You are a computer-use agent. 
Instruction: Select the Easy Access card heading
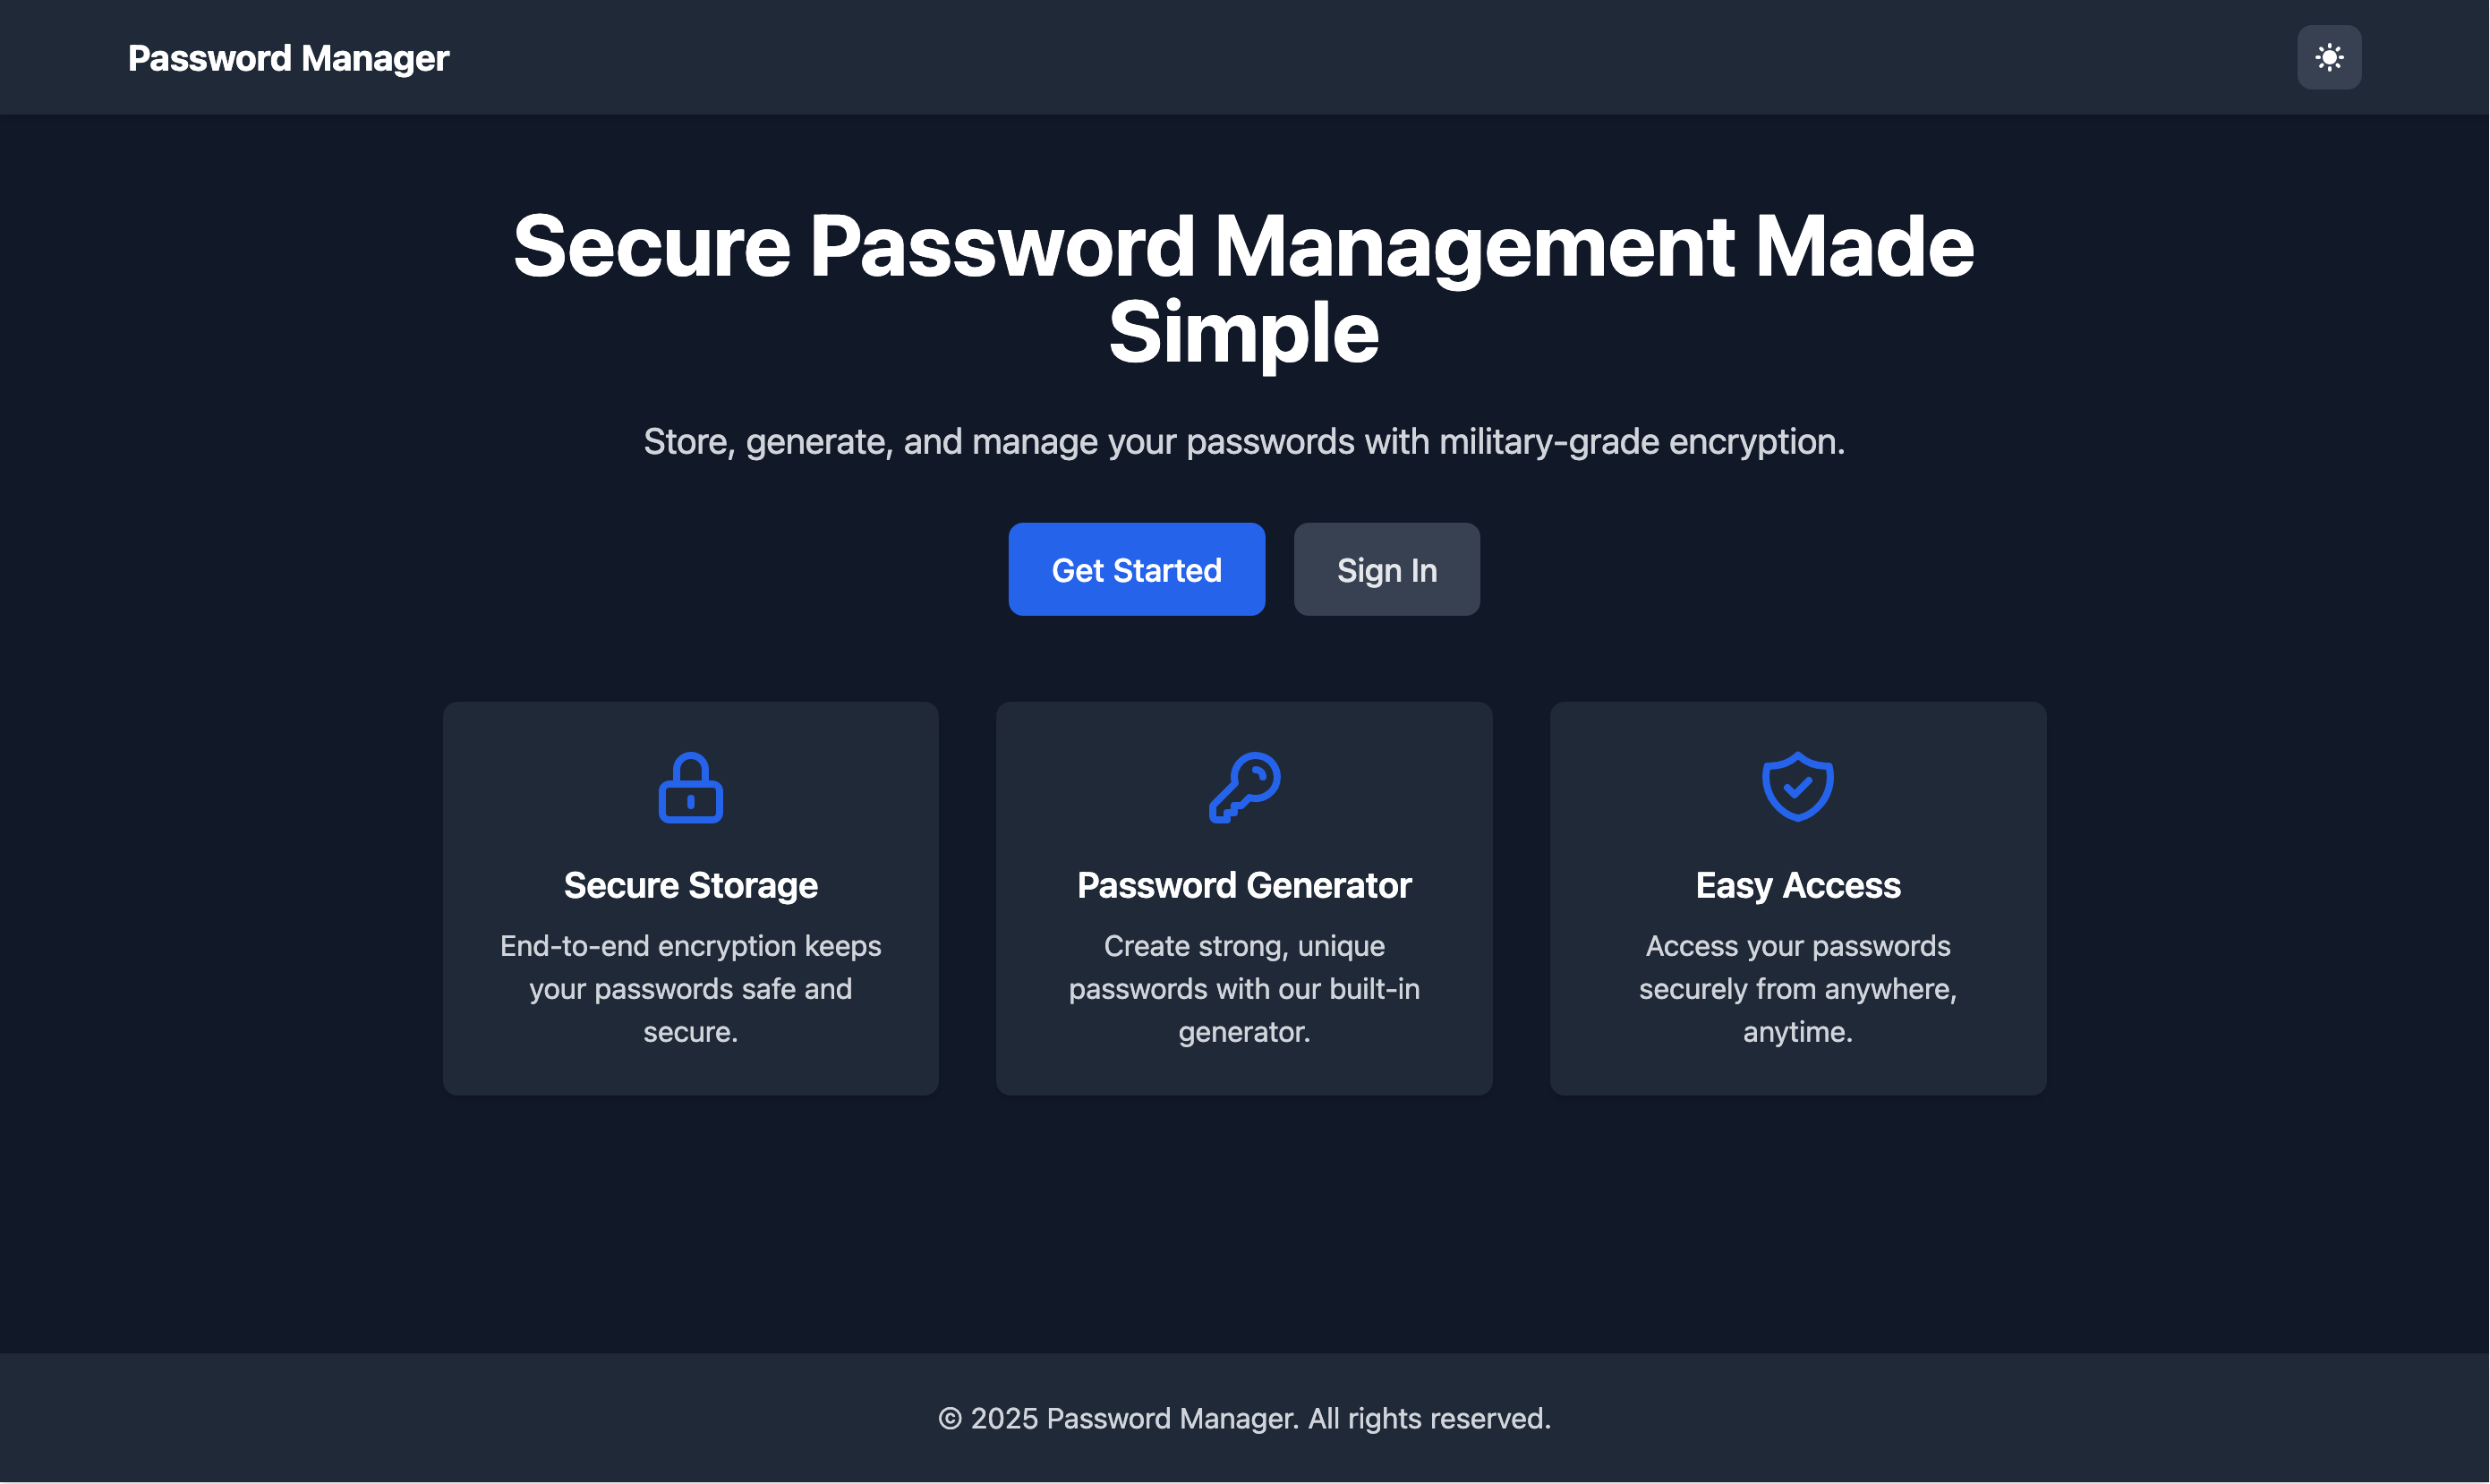pos(1798,886)
